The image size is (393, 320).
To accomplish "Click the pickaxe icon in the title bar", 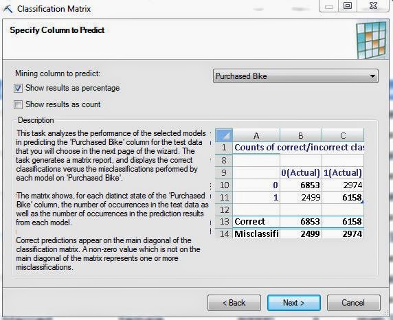I will [x=8, y=9].
